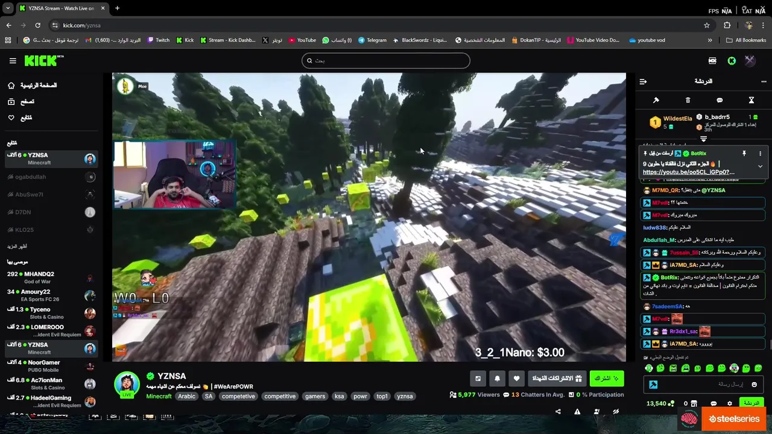Open recommended channel Ac7ionMan
Image resolution: width=772 pixels, height=434 pixels.
51,383
